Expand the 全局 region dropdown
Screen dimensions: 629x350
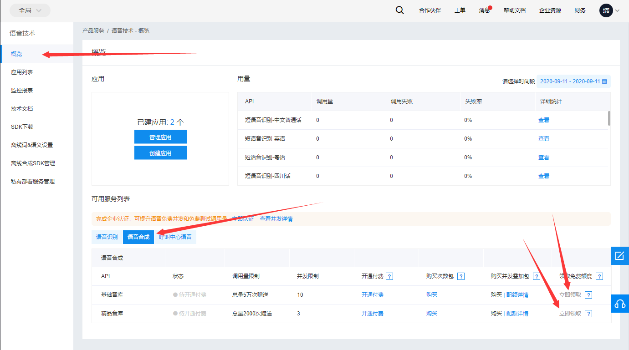point(30,10)
